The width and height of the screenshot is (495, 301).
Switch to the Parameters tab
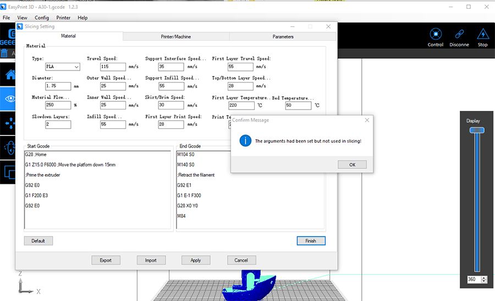[283, 37]
